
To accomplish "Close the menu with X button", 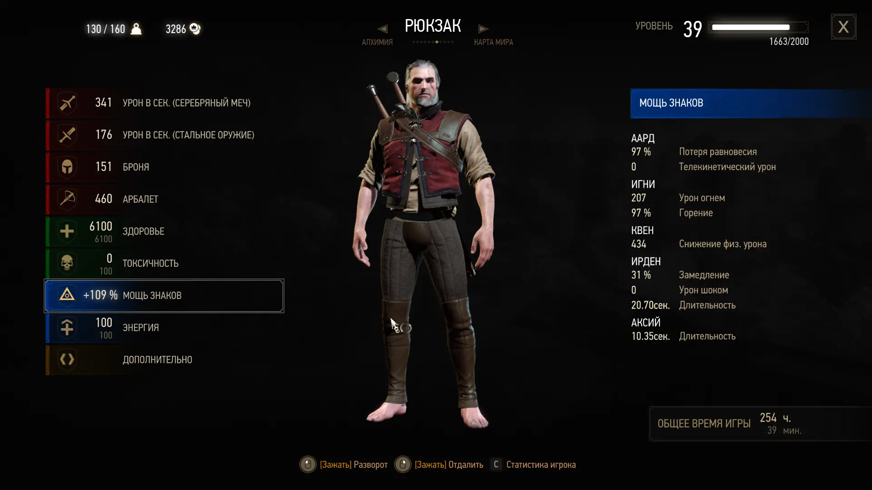I will (843, 27).
